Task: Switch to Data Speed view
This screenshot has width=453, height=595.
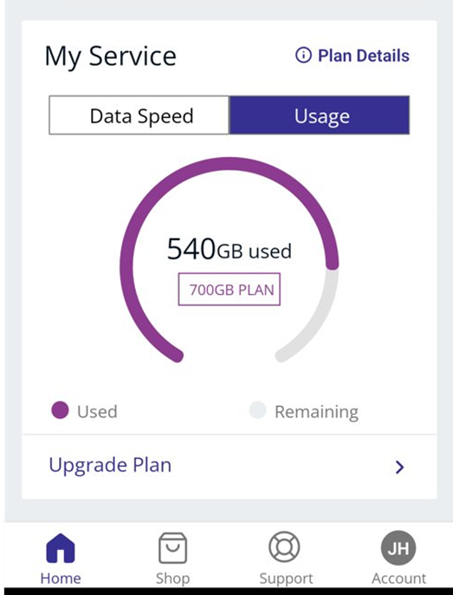Action: point(139,115)
